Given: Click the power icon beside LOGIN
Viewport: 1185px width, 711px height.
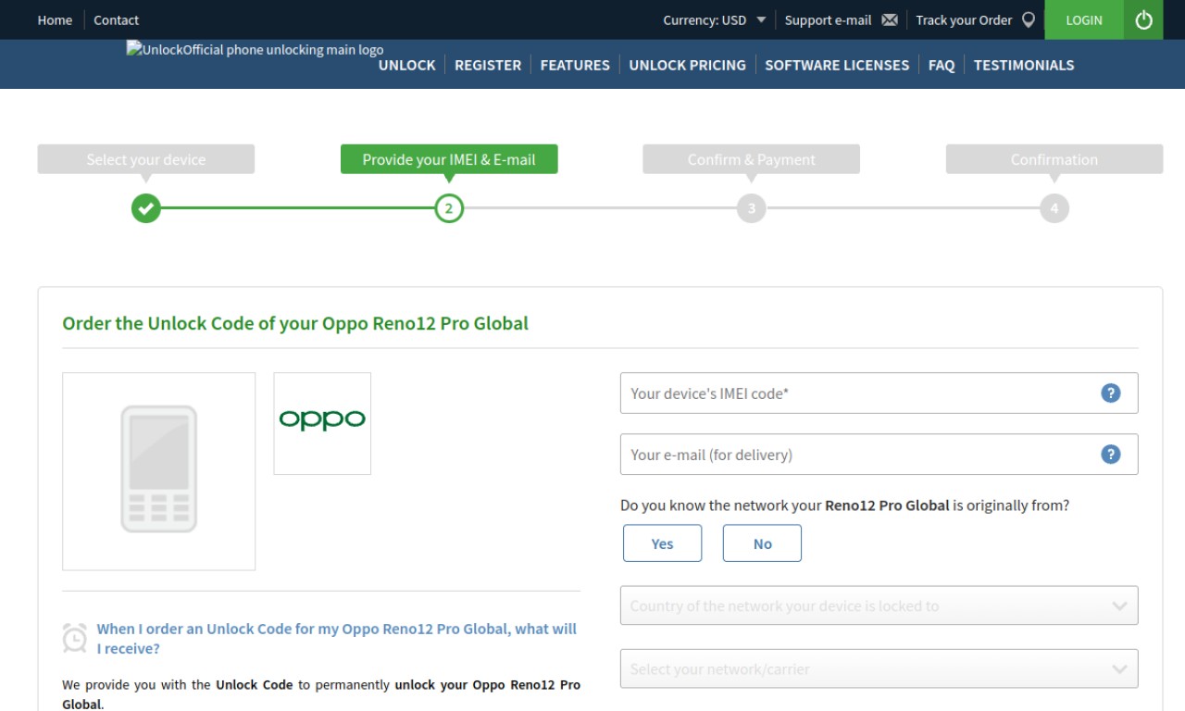Looking at the screenshot, I should pyautogui.click(x=1143, y=19).
